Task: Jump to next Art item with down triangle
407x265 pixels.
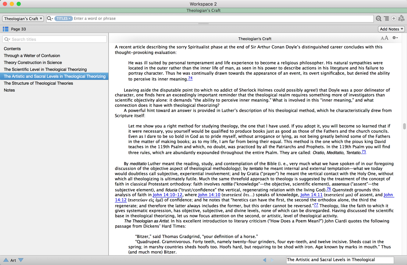Action: tap(21, 260)
